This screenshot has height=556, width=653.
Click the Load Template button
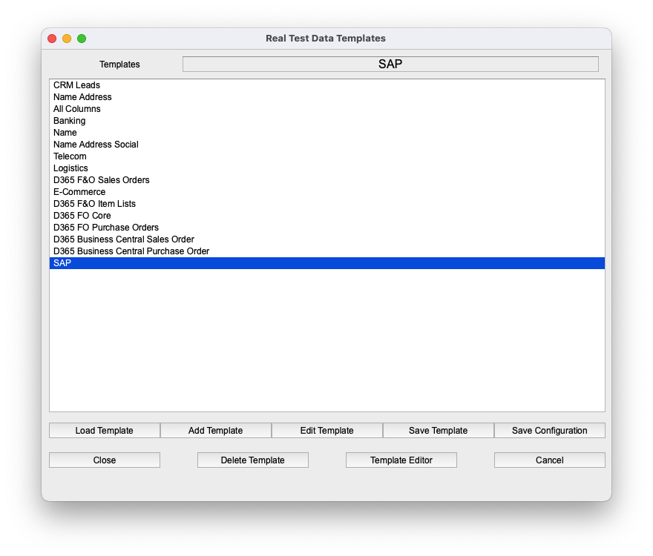click(x=105, y=430)
